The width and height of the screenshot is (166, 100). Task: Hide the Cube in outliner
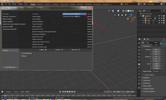162,20
